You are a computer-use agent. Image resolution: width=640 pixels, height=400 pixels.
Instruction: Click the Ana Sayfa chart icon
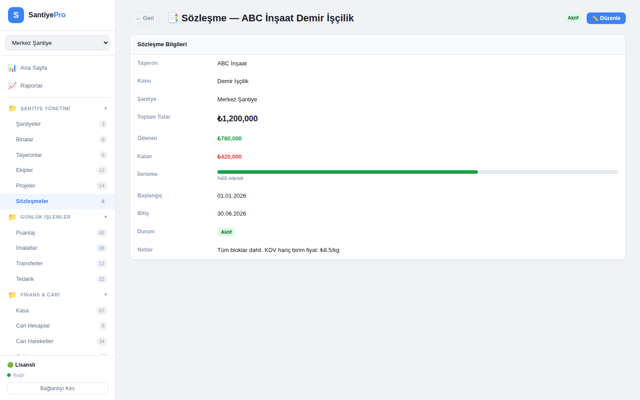(12, 68)
